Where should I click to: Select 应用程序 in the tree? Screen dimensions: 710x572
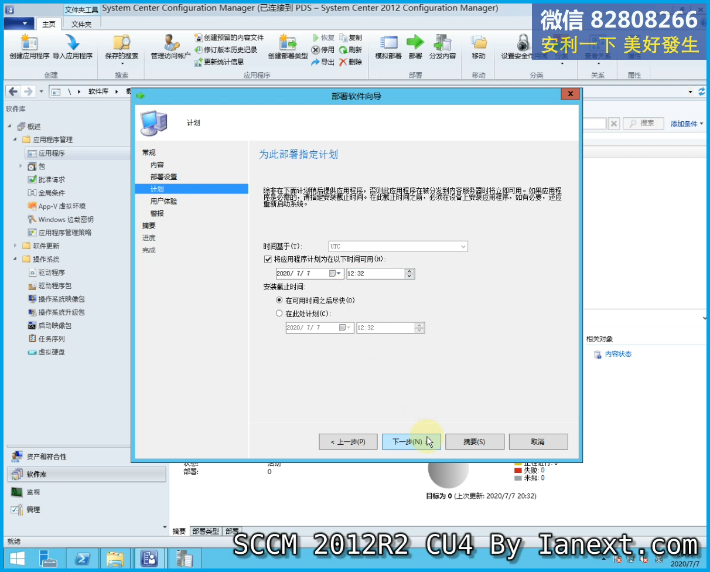52,153
